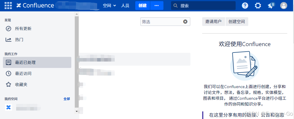Click the search magnifier icon
This screenshot has height=119, width=294.
(x=175, y=6)
